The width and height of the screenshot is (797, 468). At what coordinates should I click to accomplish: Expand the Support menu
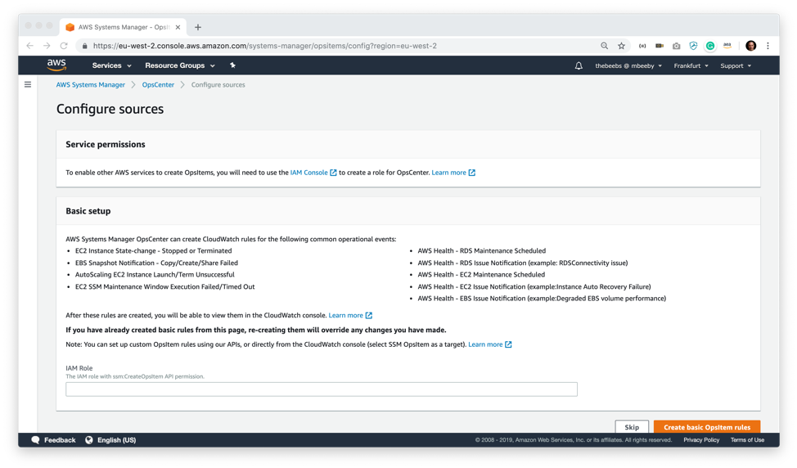(x=736, y=65)
